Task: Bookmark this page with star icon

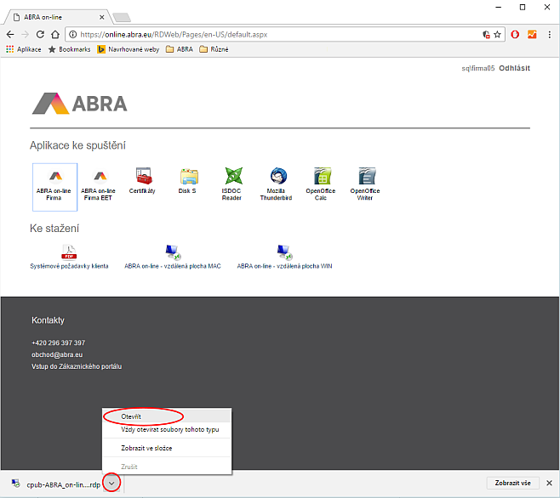Action: [497, 34]
